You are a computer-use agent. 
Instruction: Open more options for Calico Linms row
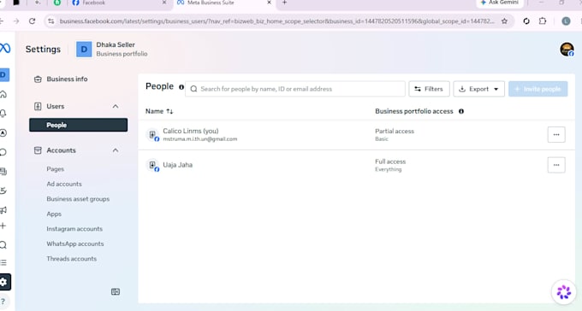tap(556, 134)
